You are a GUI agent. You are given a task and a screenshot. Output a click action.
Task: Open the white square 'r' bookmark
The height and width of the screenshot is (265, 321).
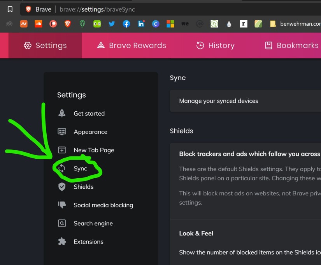point(244,24)
